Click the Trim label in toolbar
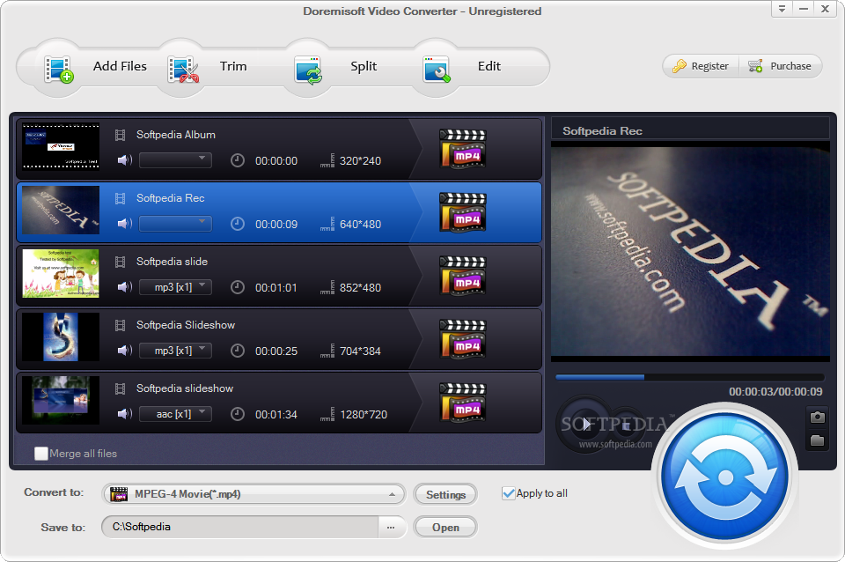The width and height of the screenshot is (845, 562). [x=233, y=66]
